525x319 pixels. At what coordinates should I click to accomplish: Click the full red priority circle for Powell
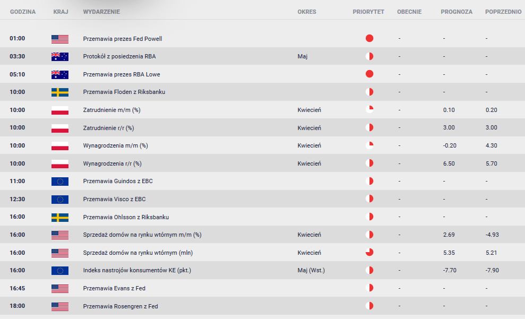tap(369, 38)
